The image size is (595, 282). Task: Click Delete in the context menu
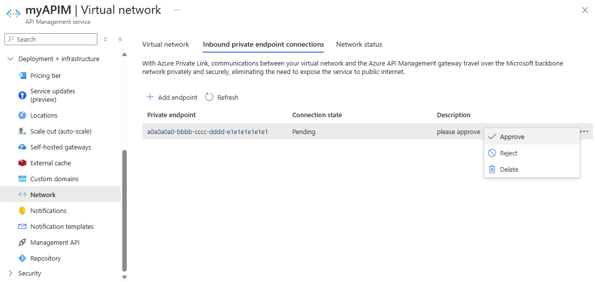point(509,169)
